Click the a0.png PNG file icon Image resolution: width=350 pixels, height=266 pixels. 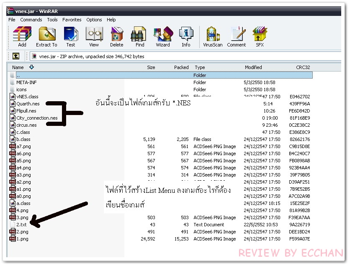coord(13,196)
